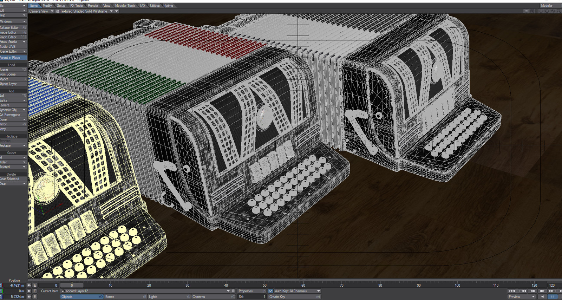The width and height of the screenshot is (562, 300).
Task: Click the viewport drop-to-ground icon
Action: 532,11
